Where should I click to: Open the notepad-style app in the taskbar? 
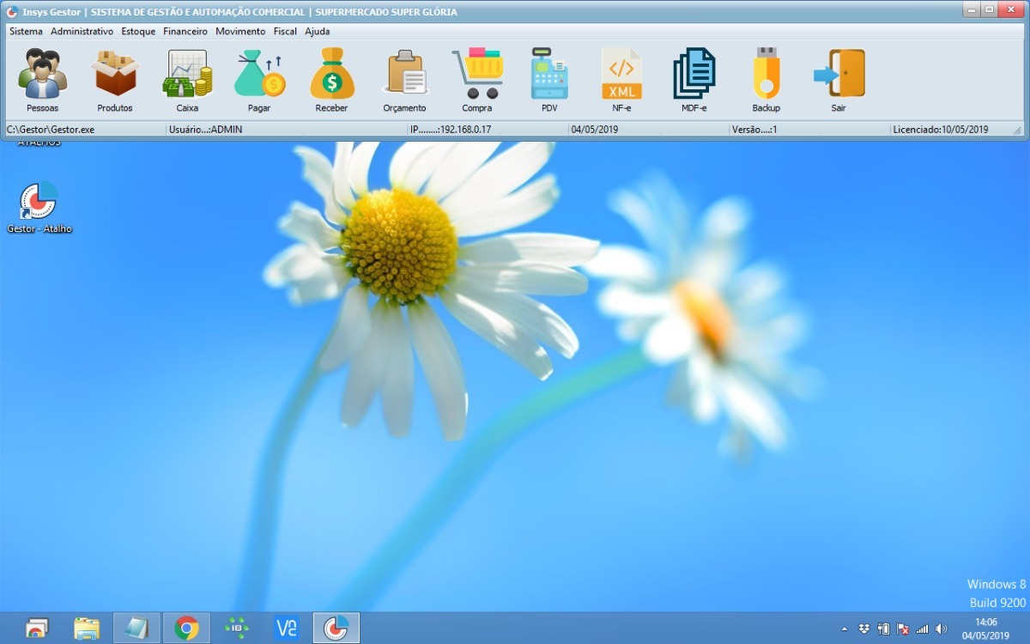[136, 629]
